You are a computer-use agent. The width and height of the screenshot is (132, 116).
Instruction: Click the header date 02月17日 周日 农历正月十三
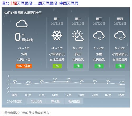pyautogui.click(x=23, y=13)
